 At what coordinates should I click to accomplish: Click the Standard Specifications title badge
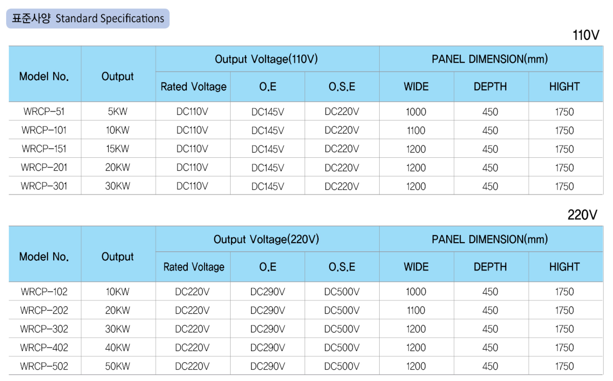[88, 18]
